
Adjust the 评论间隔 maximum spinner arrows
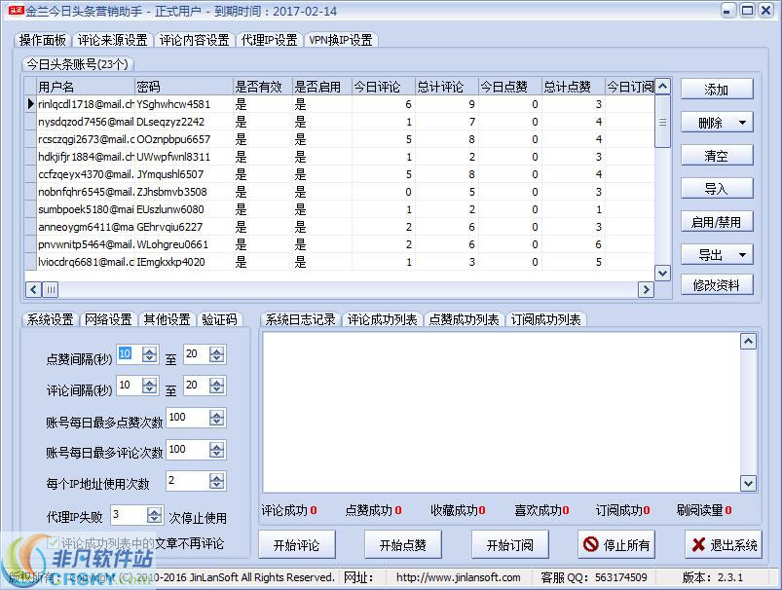pyautogui.click(x=216, y=386)
